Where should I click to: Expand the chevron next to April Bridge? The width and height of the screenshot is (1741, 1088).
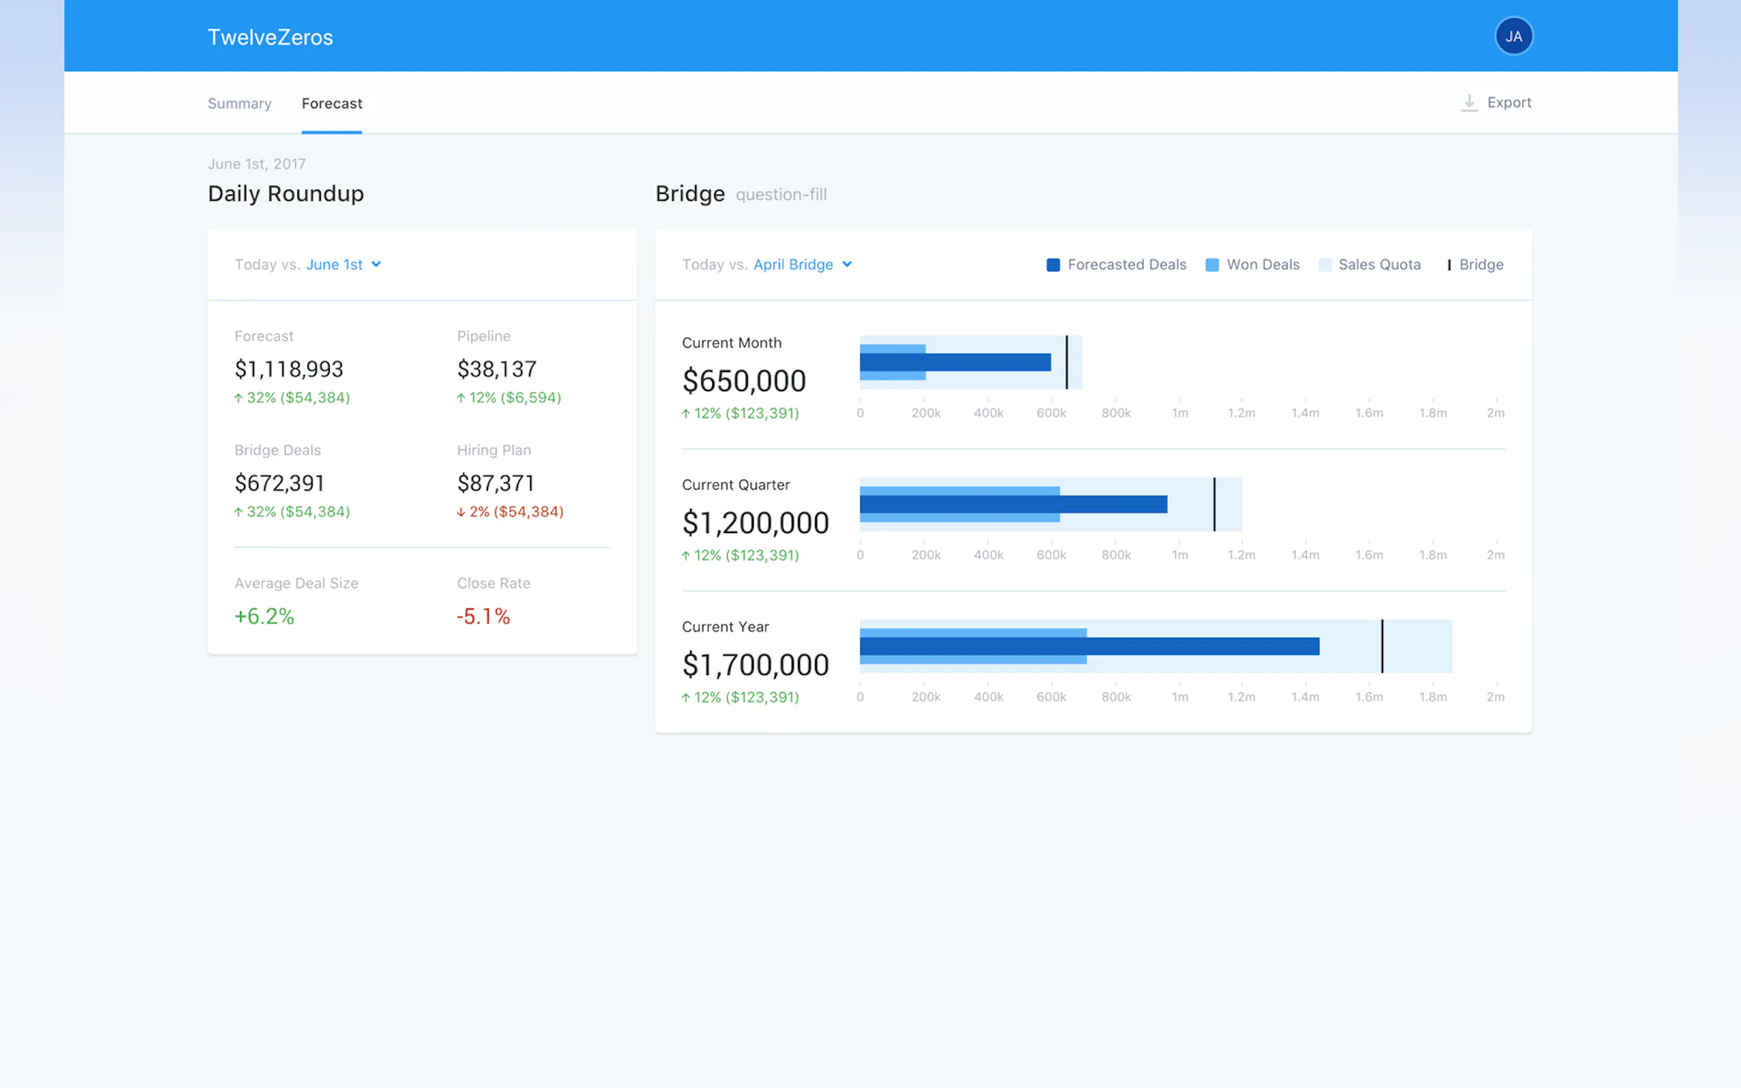(847, 264)
